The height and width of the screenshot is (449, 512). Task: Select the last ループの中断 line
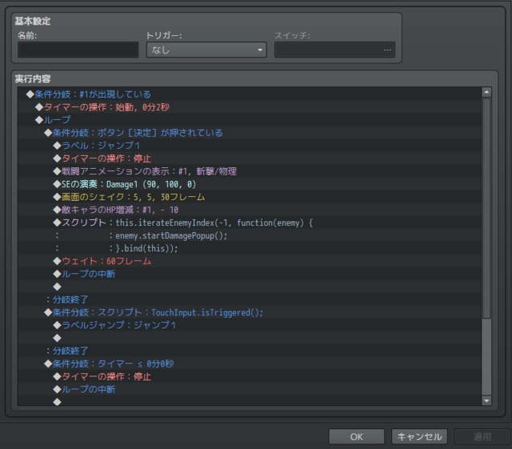[x=250, y=389]
